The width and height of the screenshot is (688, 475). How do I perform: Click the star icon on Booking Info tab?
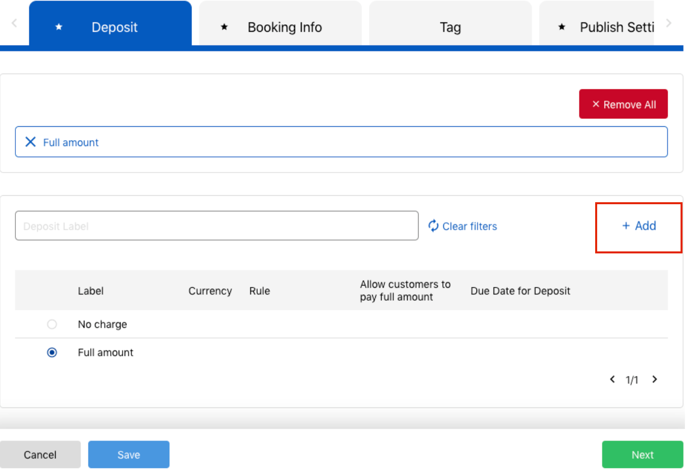point(224,27)
